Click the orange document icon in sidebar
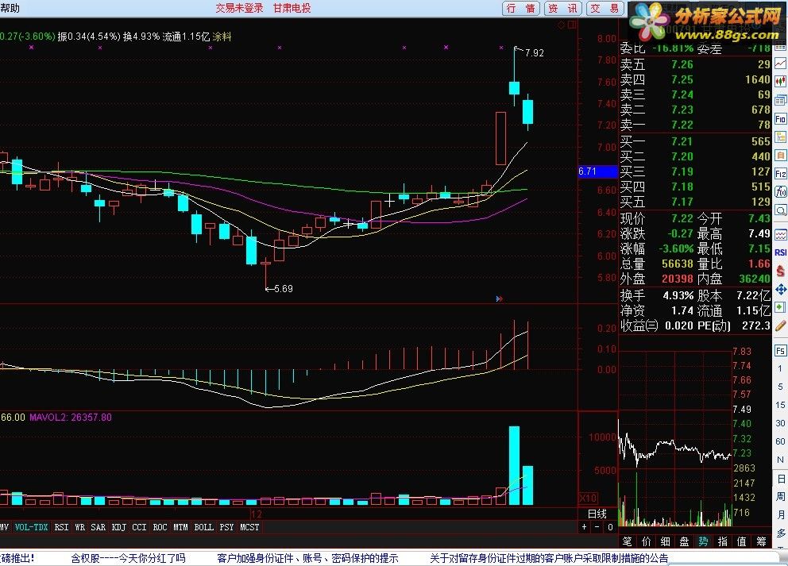The image size is (788, 566). (x=781, y=155)
